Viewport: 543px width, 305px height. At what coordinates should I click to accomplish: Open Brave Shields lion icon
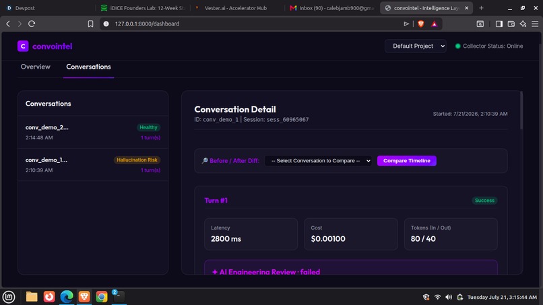(x=421, y=24)
